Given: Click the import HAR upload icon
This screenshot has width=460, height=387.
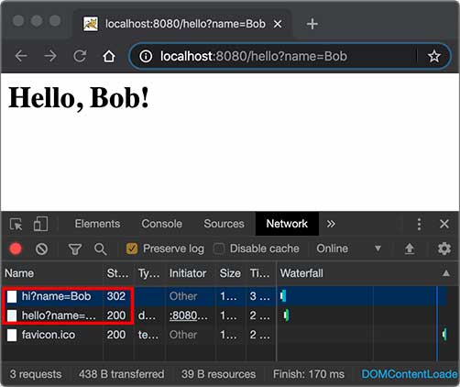Looking at the screenshot, I should (410, 249).
